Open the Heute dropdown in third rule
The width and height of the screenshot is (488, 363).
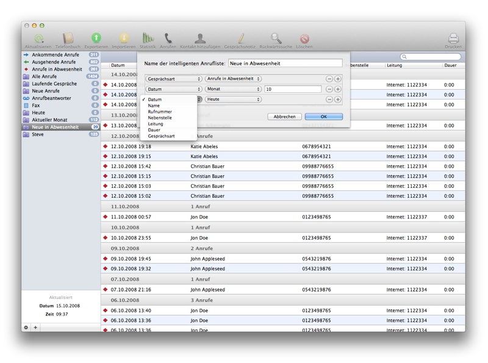(233, 99)
